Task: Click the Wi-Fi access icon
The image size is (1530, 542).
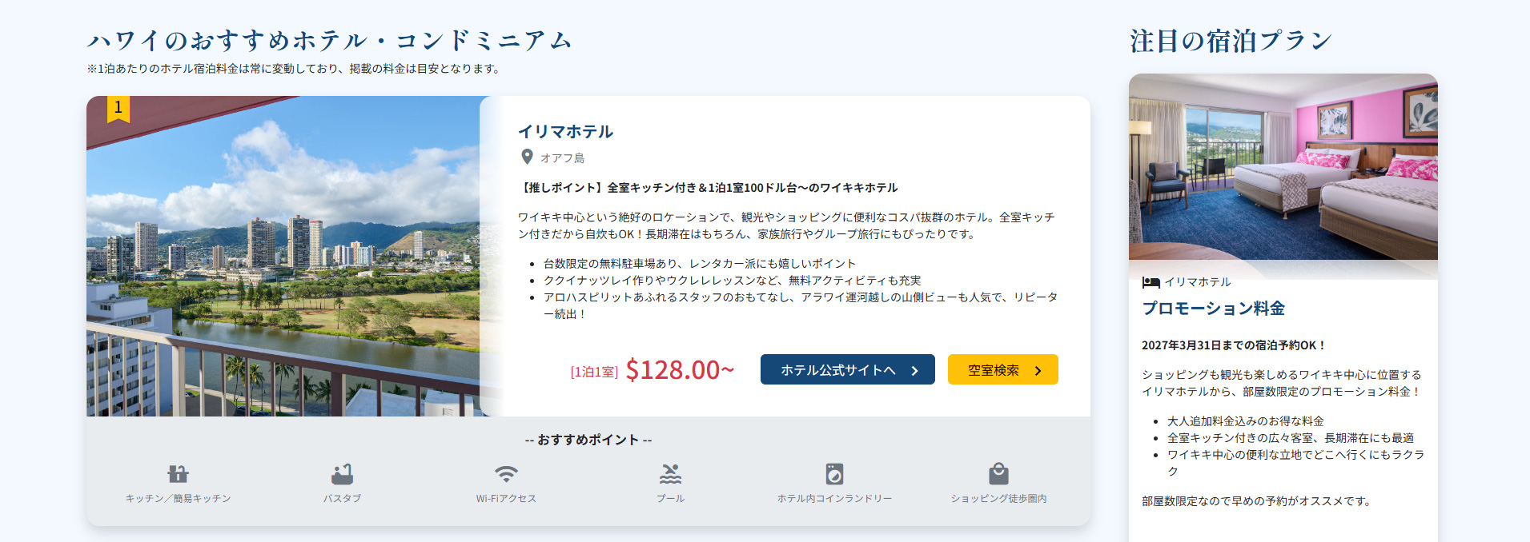Action: click(506, 474)
